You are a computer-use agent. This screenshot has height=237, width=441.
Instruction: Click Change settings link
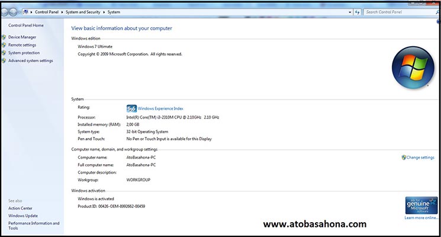coord(420,158)
